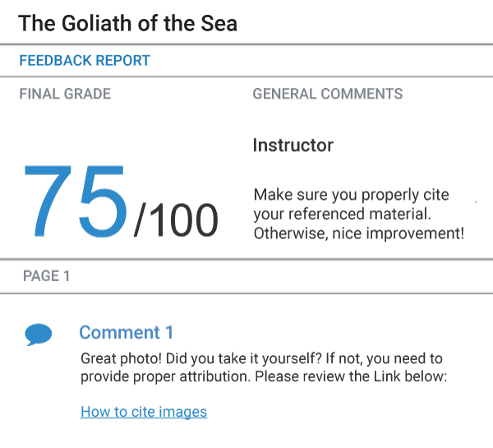Click the 'Otherwise, nice improvement!' line
The width and height of the screenshot is (493, 448).
pyautogui.click(x=359, y=233)
